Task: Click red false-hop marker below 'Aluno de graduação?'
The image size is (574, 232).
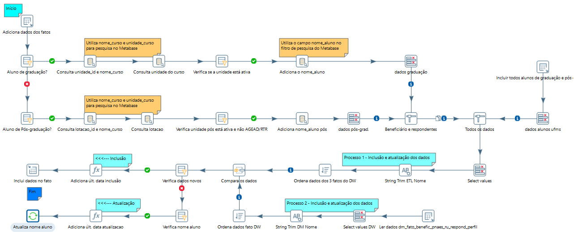Action: click(x=27, y=84)
